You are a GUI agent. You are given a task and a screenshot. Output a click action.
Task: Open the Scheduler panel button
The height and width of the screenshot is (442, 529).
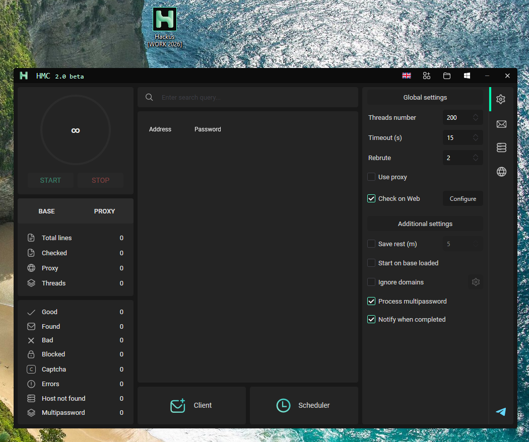point(304,405)
